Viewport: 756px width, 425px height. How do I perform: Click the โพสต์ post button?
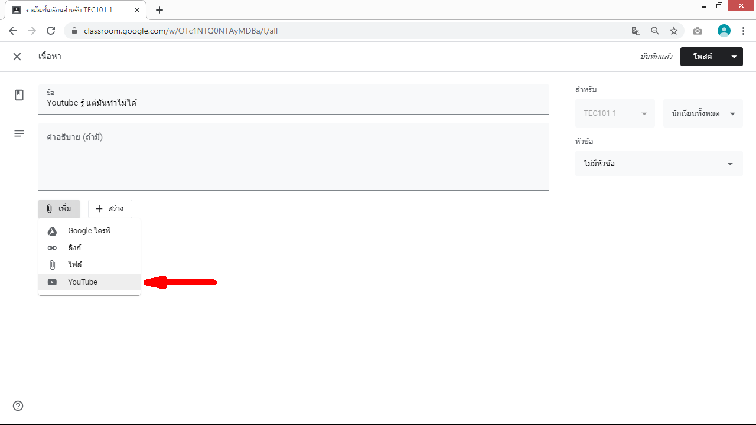[x=702, y=57]
